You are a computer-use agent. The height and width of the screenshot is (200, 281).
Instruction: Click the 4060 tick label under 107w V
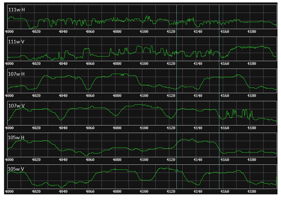[x=90, y=128]
